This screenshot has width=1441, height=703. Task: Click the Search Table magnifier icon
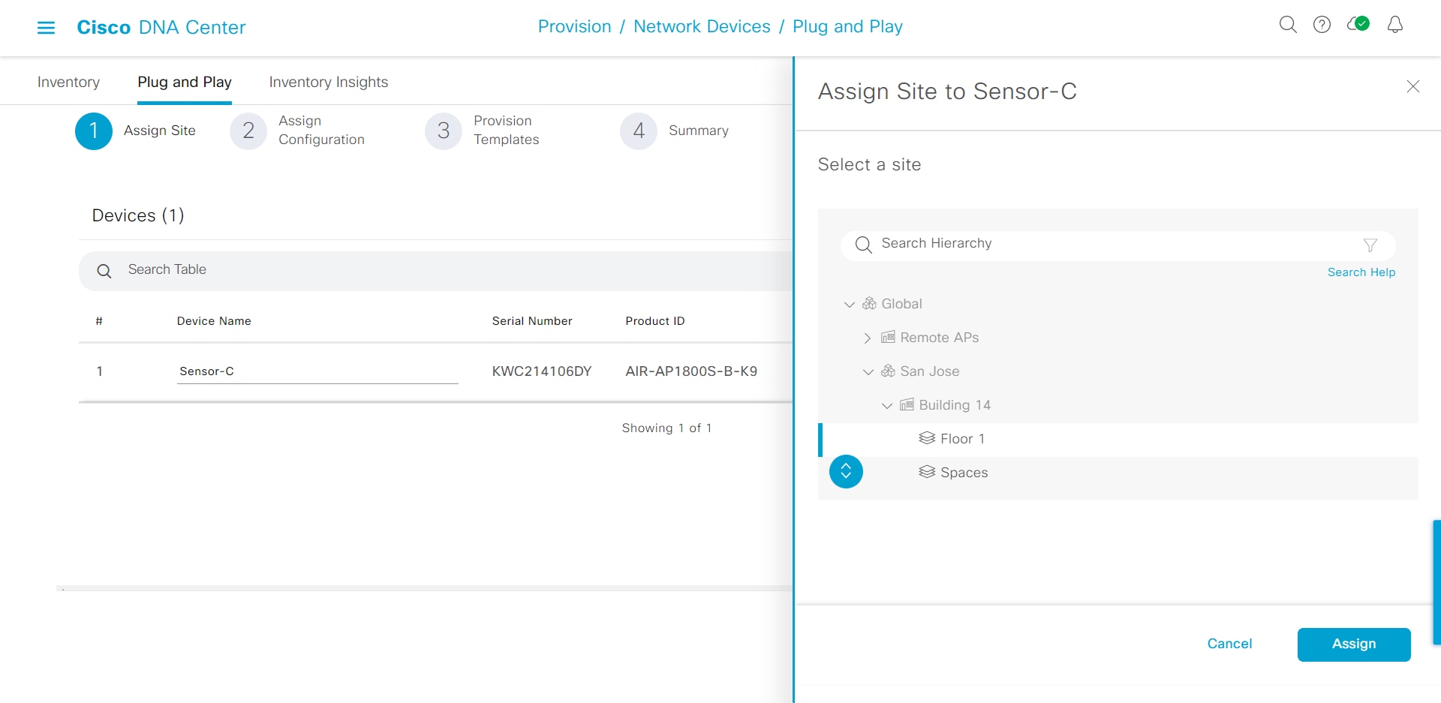[104, 271]
